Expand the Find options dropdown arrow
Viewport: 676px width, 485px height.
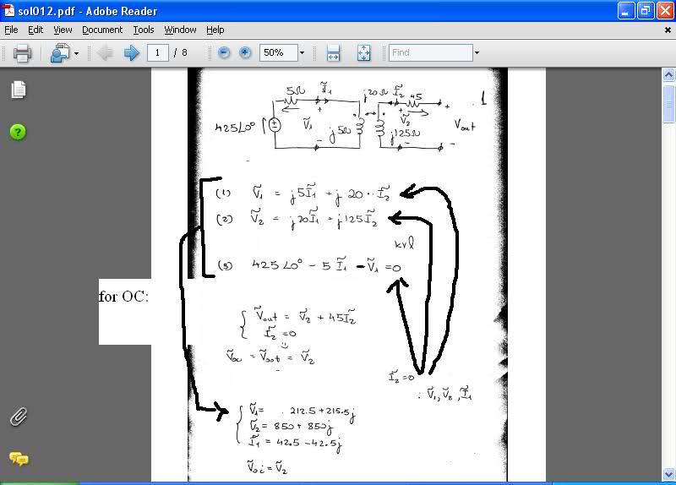coord(477,52)
